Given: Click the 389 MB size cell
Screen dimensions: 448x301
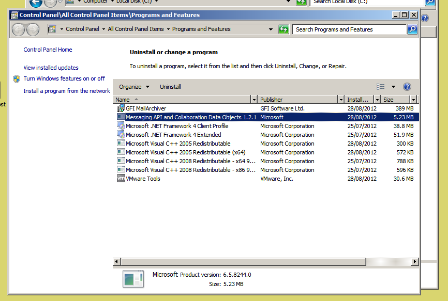Looking at the screenshot, I should tap(404, 108).
